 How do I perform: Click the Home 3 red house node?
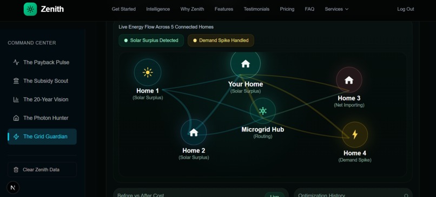(349, 80)
